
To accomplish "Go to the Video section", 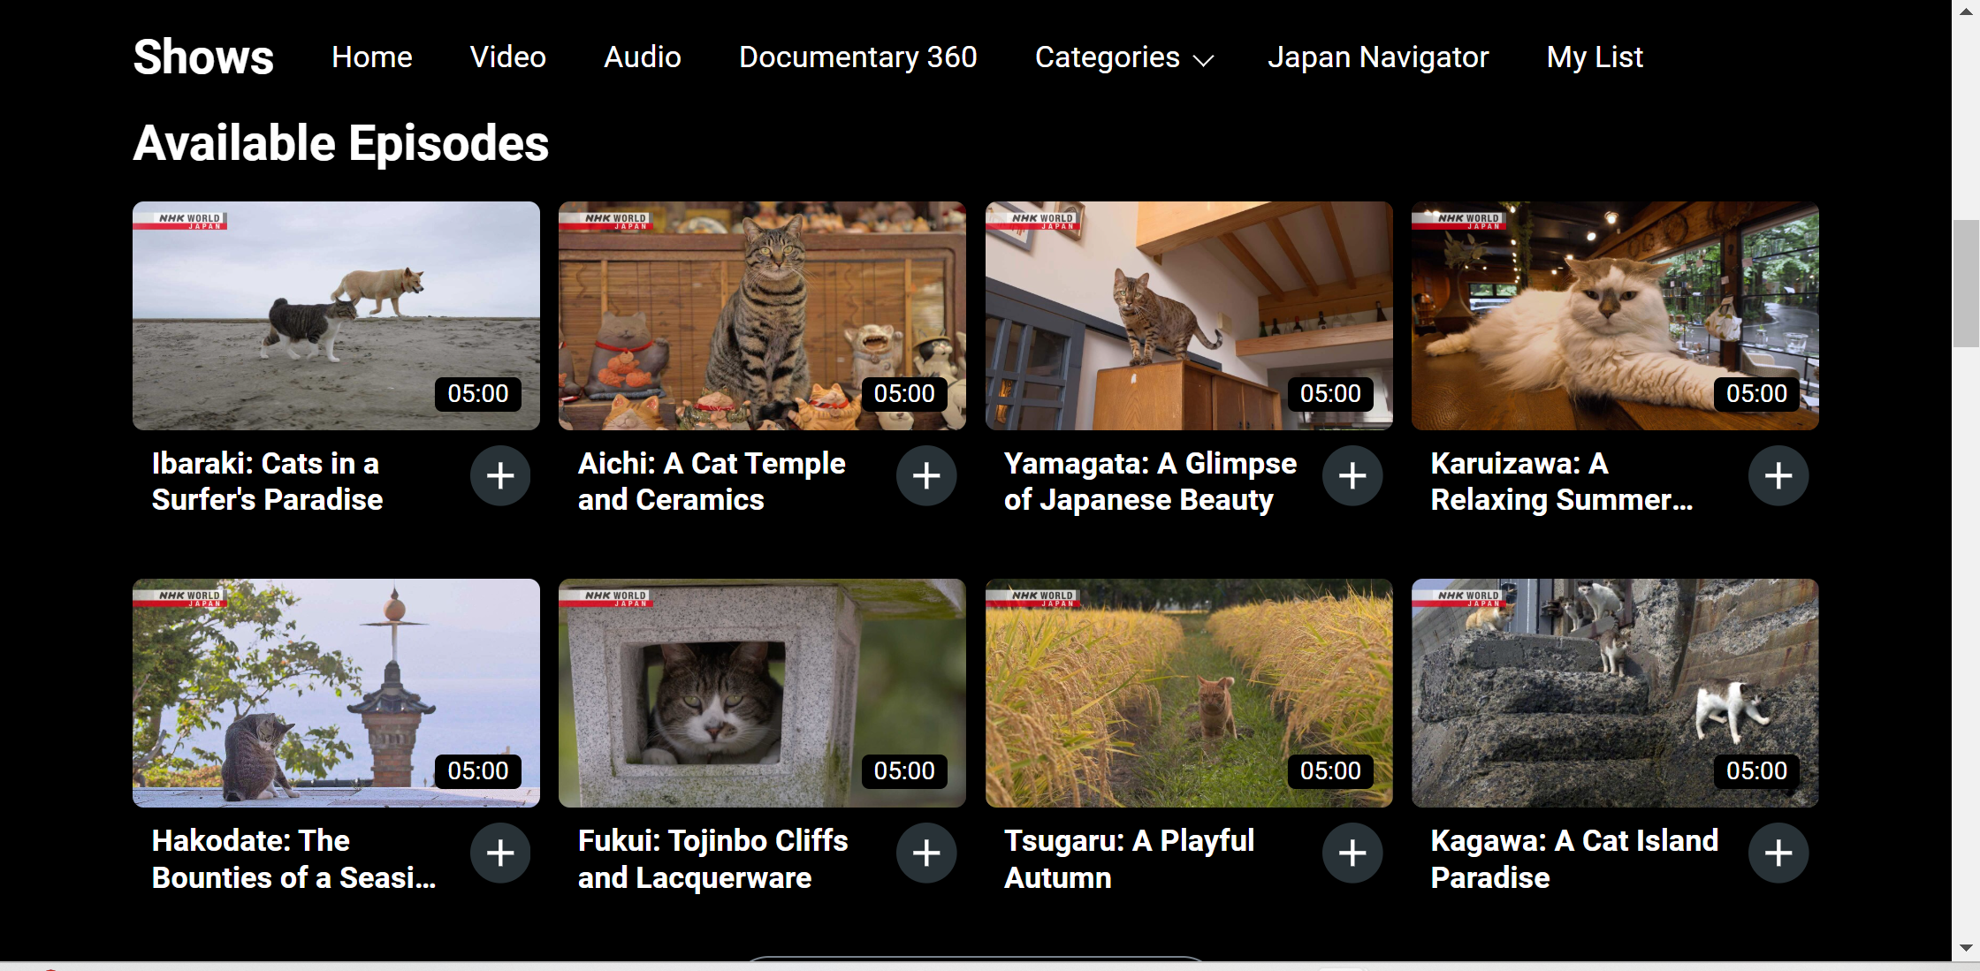I will click(507, 57).
